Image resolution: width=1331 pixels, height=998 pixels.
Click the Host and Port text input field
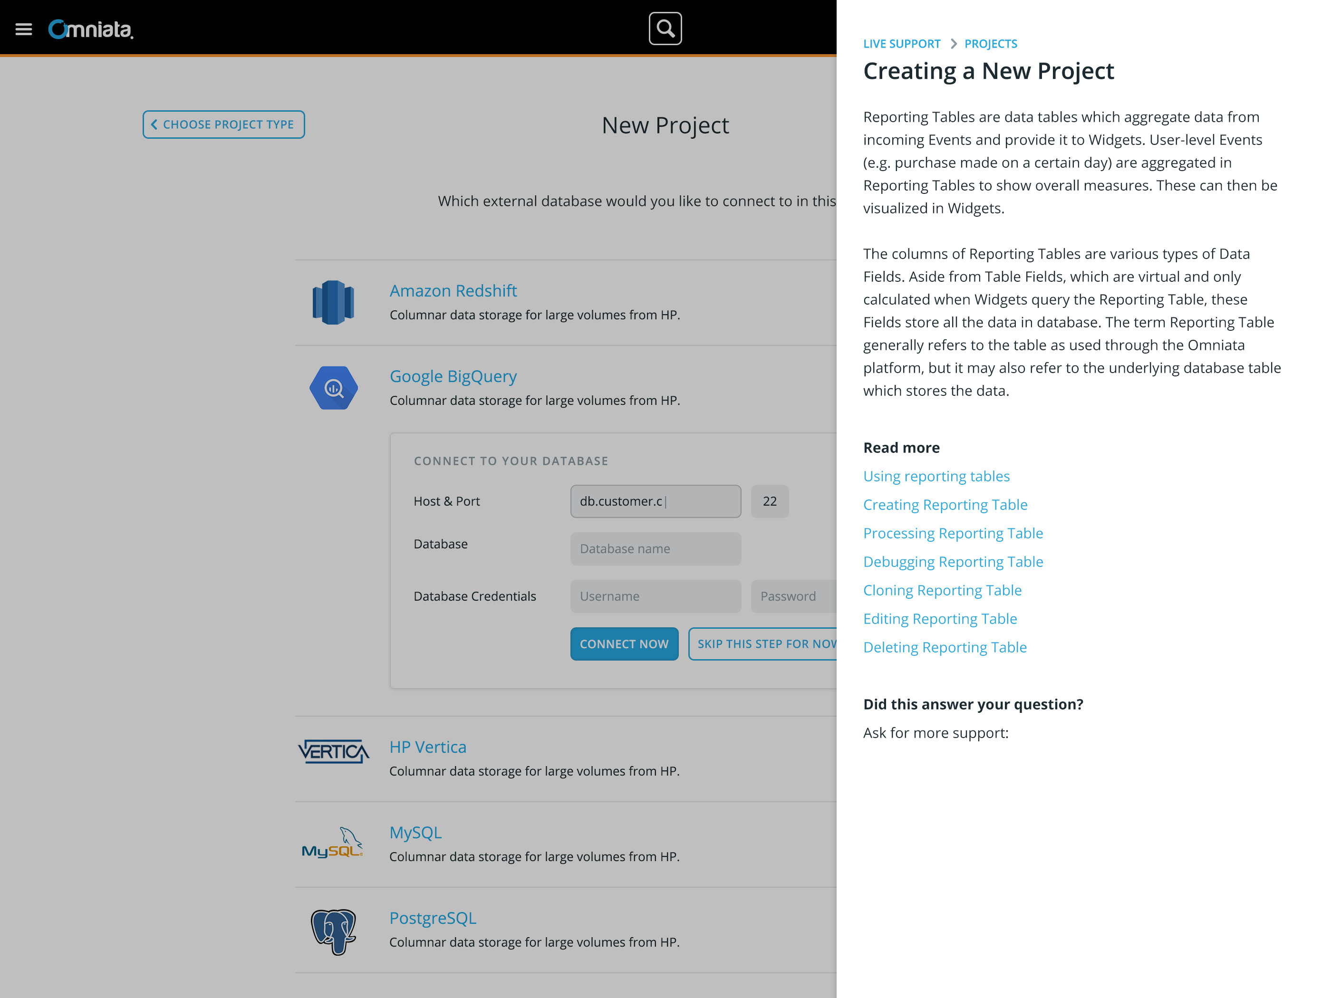pos(655,501)
